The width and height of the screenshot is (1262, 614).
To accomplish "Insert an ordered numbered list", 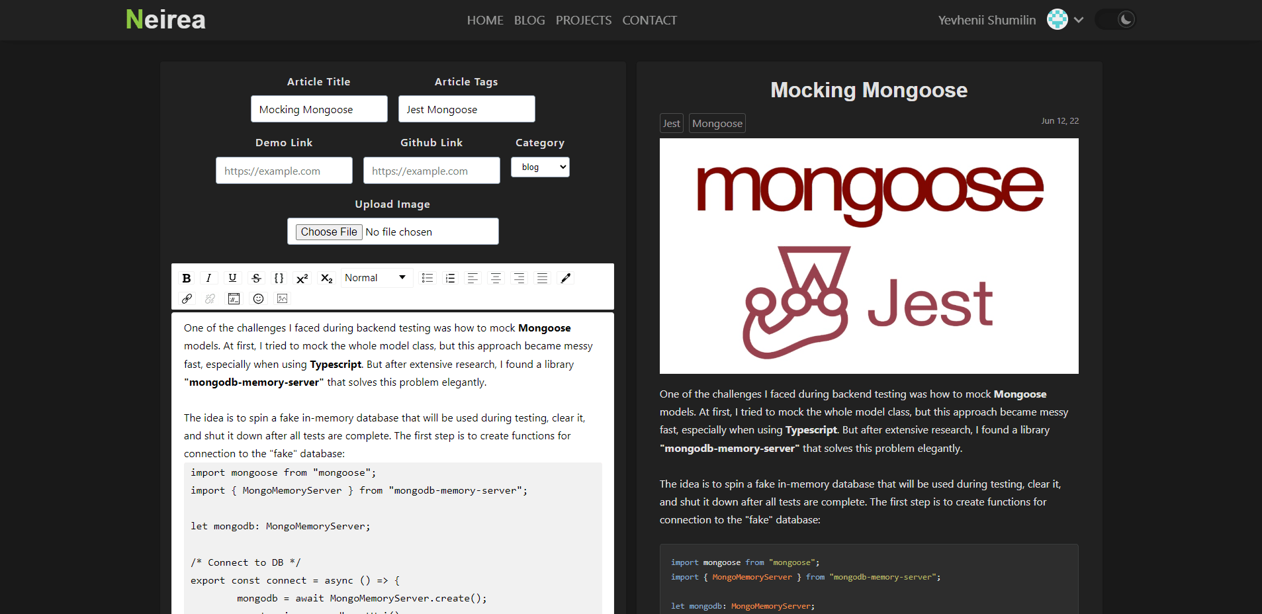I will click(451, 278).
